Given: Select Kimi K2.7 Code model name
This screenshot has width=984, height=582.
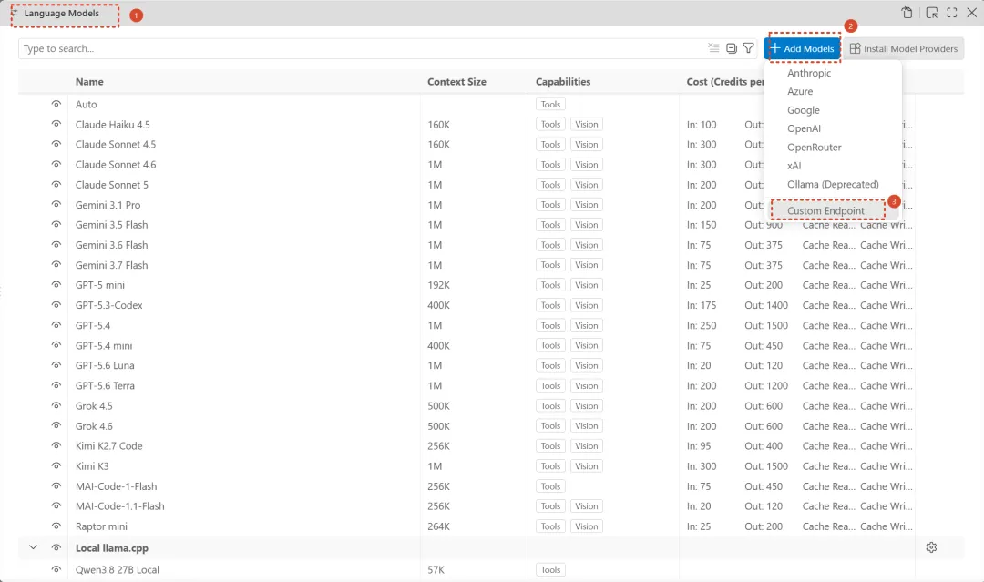Looking at the screenshot, I should pyautogui.click(x=109, y=446).
